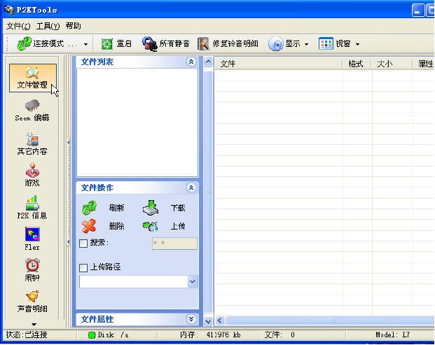Click the 下载 text label

point(178,208)
